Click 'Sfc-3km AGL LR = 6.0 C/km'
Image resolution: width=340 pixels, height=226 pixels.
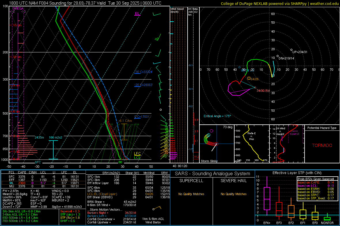coord(22,211)
